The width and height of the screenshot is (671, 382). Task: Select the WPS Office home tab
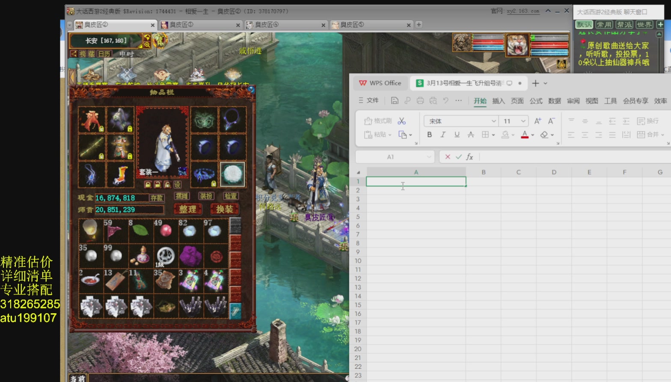(x=380, y=83)
